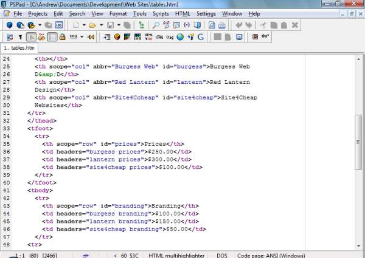Click the Cut scissors icon
365x258 pixels.
point(263,25)
